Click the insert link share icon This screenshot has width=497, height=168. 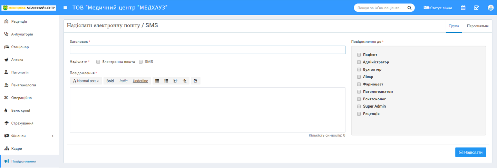[x=195, y=81]
